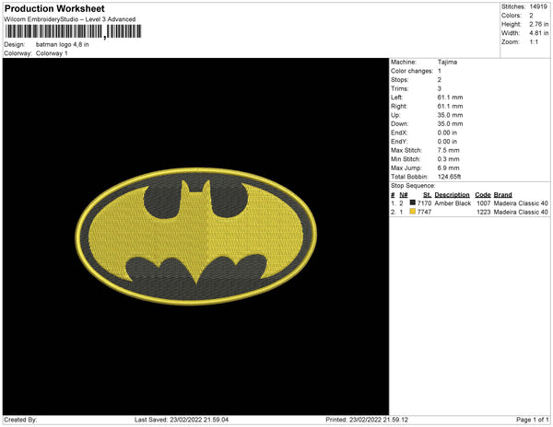
Task: Click the 'N#' column header
Action: pos(404,195)
